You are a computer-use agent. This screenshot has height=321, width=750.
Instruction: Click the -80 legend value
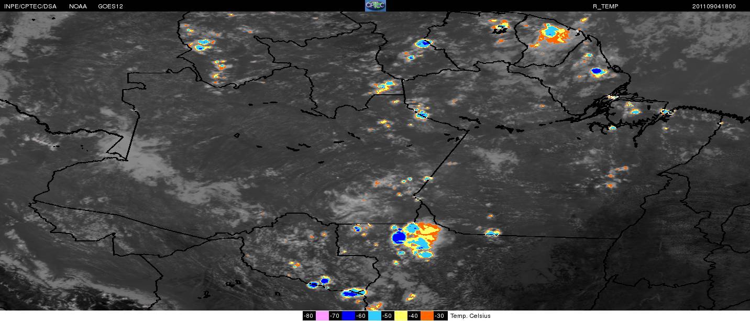[309, 316]
